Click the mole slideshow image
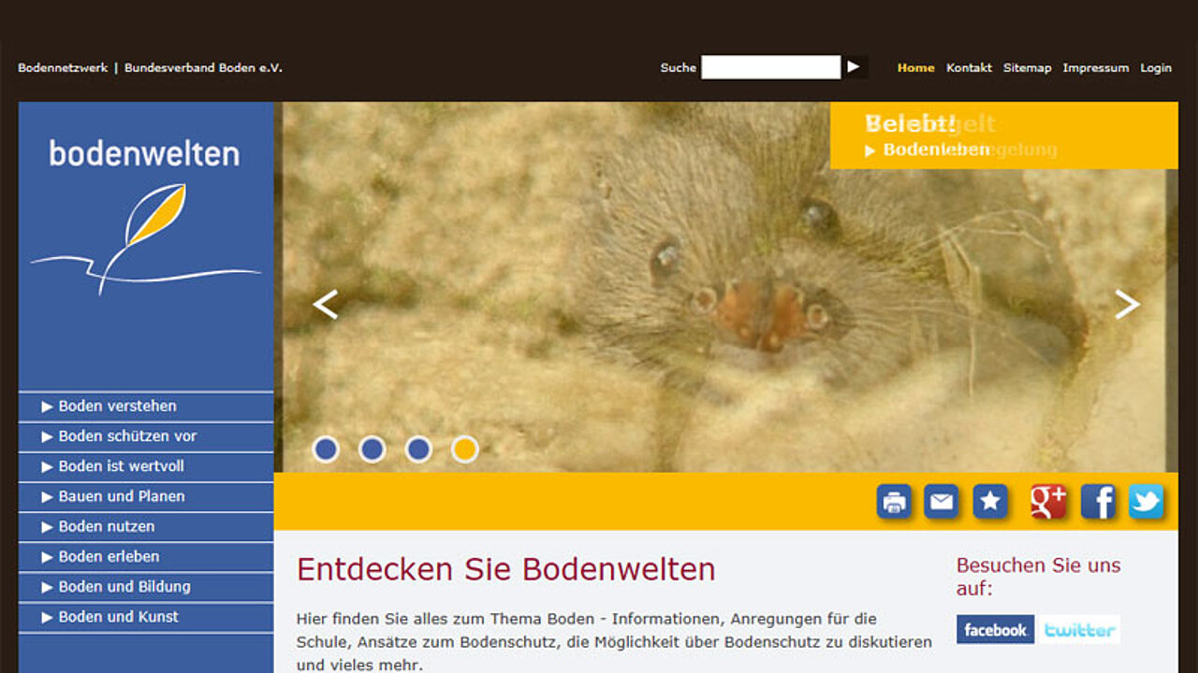The image size is (1198, 673). click(x=725, y=287)
